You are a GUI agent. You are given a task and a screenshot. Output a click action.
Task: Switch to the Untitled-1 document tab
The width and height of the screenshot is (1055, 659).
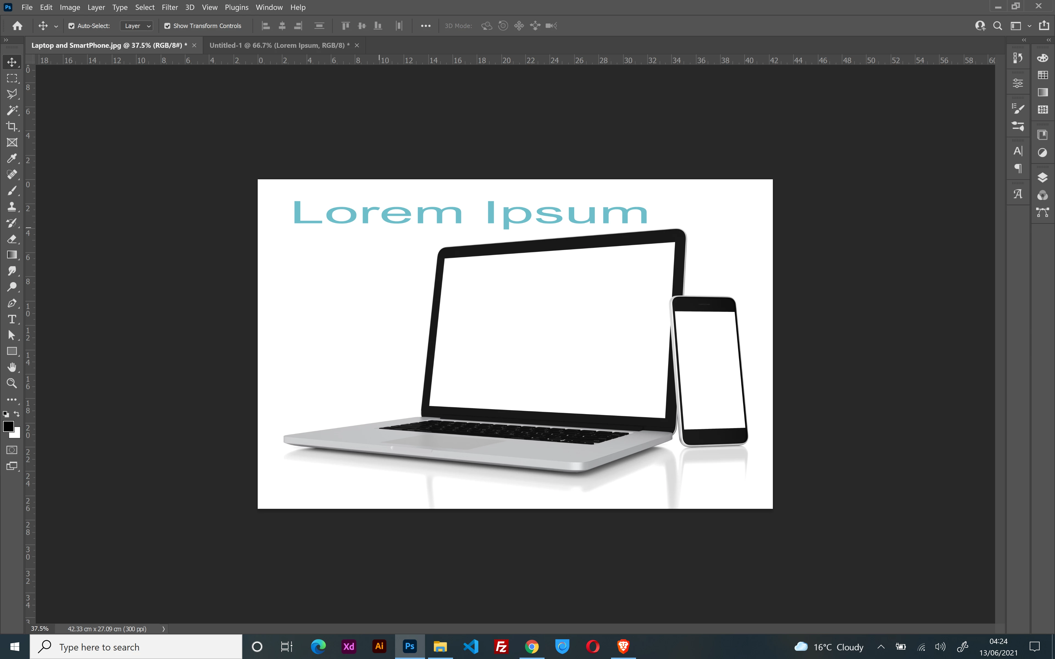[279, 45]
